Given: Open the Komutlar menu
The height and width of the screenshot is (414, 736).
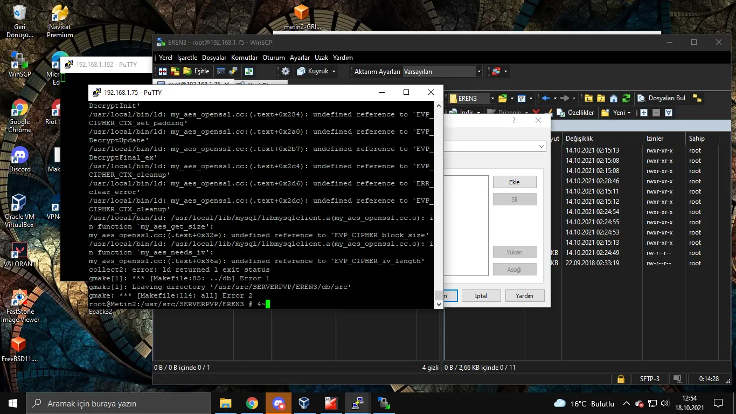Looking at the screenshot, I should [x=244, y=58].
